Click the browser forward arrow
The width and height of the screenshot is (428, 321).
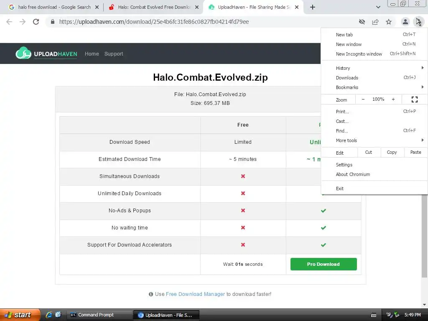point(23,22)
